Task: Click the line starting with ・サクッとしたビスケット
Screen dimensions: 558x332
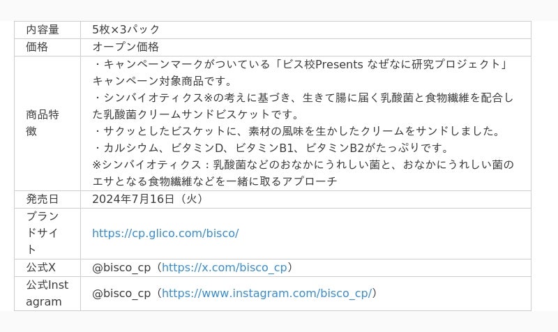Action: point(296,131)
